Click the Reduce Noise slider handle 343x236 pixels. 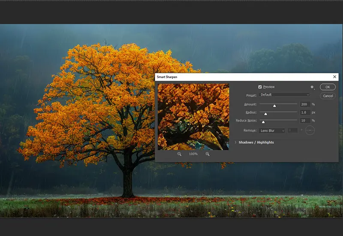click(263, 122)
